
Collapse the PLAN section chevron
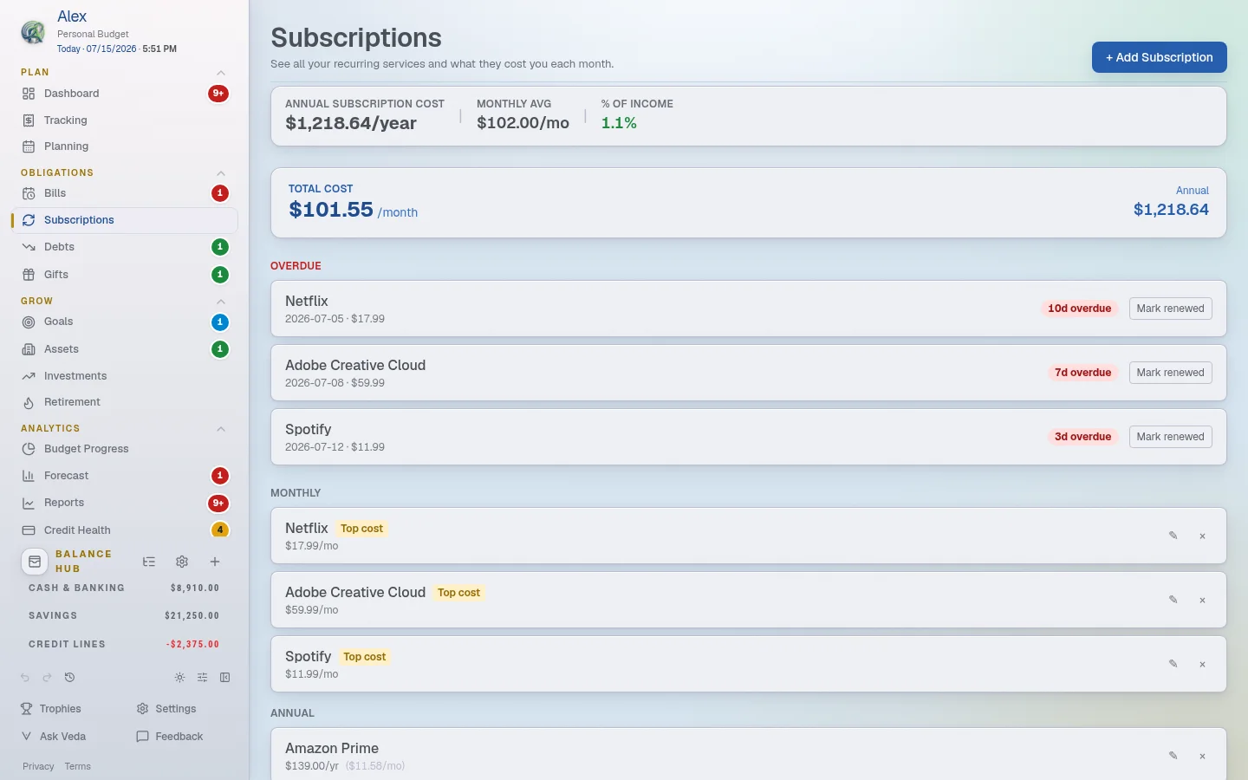(221, 73)
